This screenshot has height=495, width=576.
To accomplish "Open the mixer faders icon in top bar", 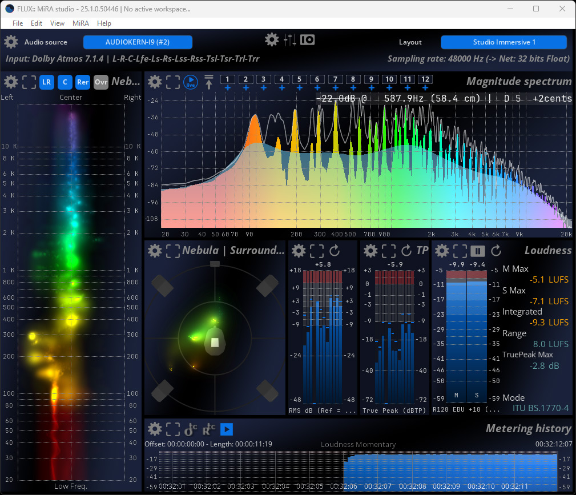I will point(289,40).
